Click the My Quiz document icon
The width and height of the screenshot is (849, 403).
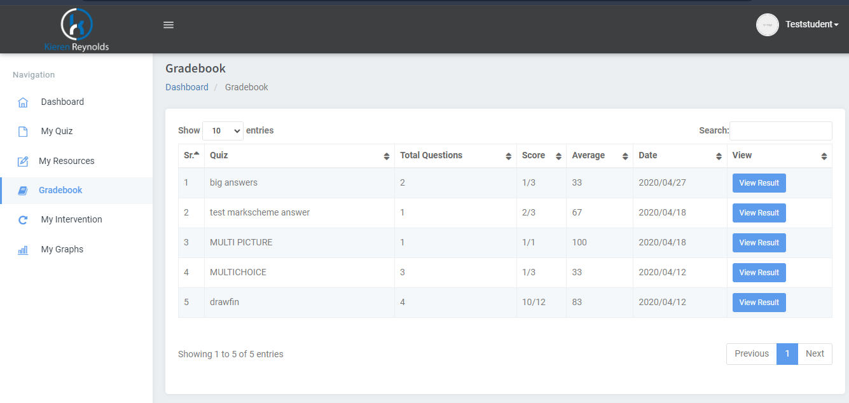pyautogui.click(x=23, y=132)
